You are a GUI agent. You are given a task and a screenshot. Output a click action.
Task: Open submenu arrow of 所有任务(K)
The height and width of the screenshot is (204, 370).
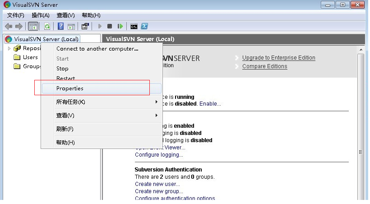[x=156, y=102]
